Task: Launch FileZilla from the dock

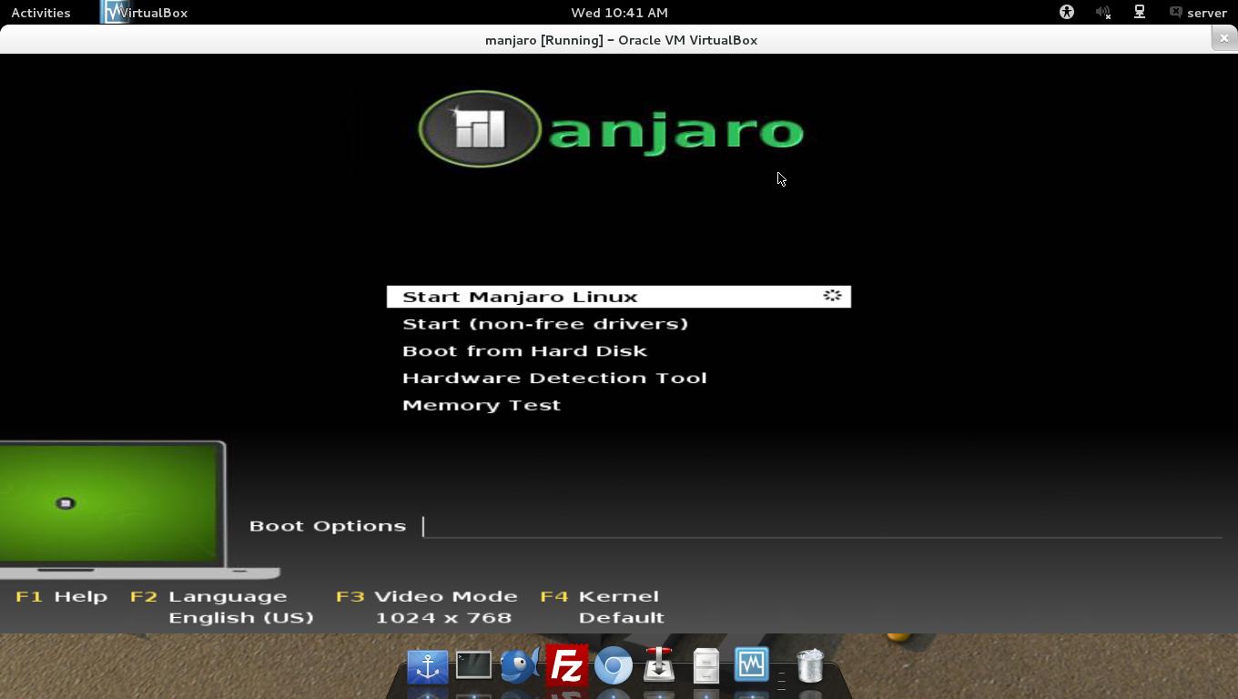Action: coord(566,665)
